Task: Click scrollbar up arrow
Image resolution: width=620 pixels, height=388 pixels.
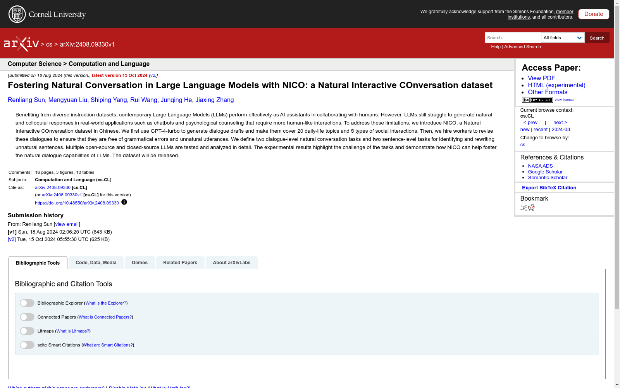Action: point(617,3)
